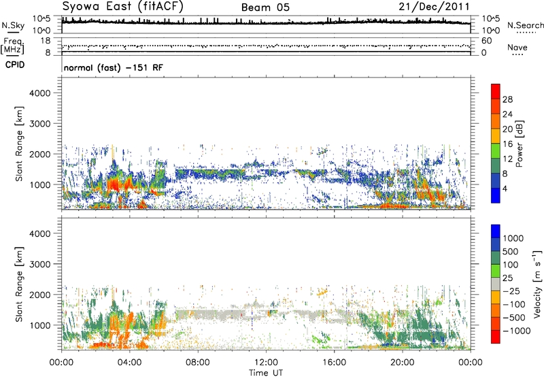Click the 16:00 time axis tick label
This screenshot has height=377, width=544.
click(x=334, y=363)
